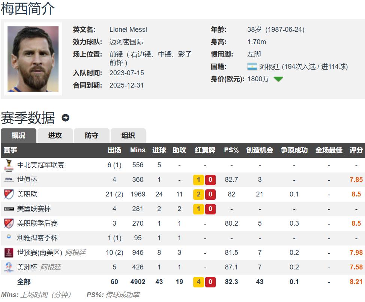
Task: Click the 评分 column header
Action: tap(356, 150)
